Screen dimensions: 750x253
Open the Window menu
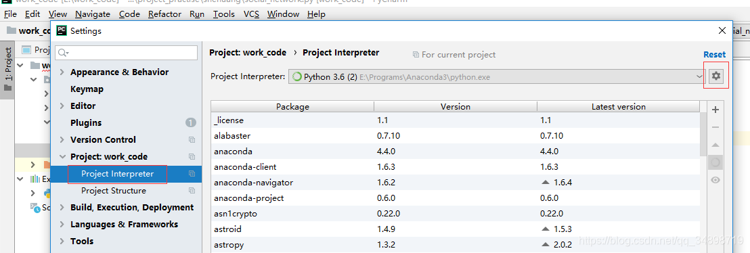[x=283, y=14]
